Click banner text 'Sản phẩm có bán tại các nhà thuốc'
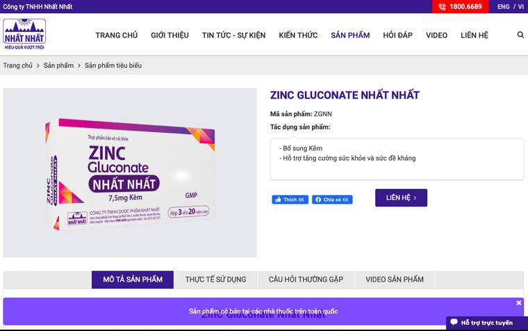 pos(263,311)
